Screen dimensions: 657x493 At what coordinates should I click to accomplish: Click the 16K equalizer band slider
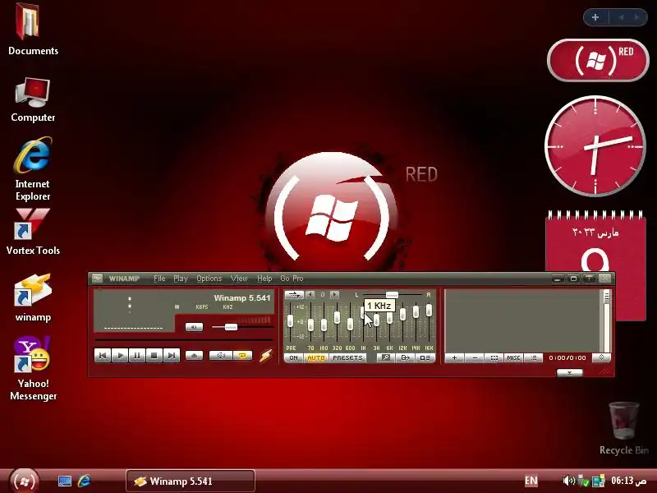click(429, 310)
